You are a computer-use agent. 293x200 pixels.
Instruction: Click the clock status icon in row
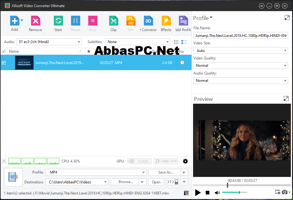click(x=182, y=62)
